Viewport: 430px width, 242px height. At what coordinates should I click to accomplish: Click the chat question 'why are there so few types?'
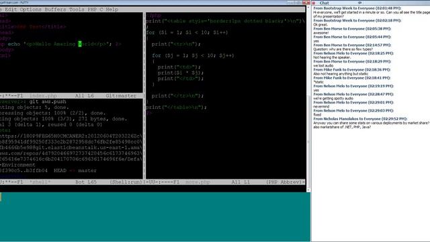coord(343,49)
